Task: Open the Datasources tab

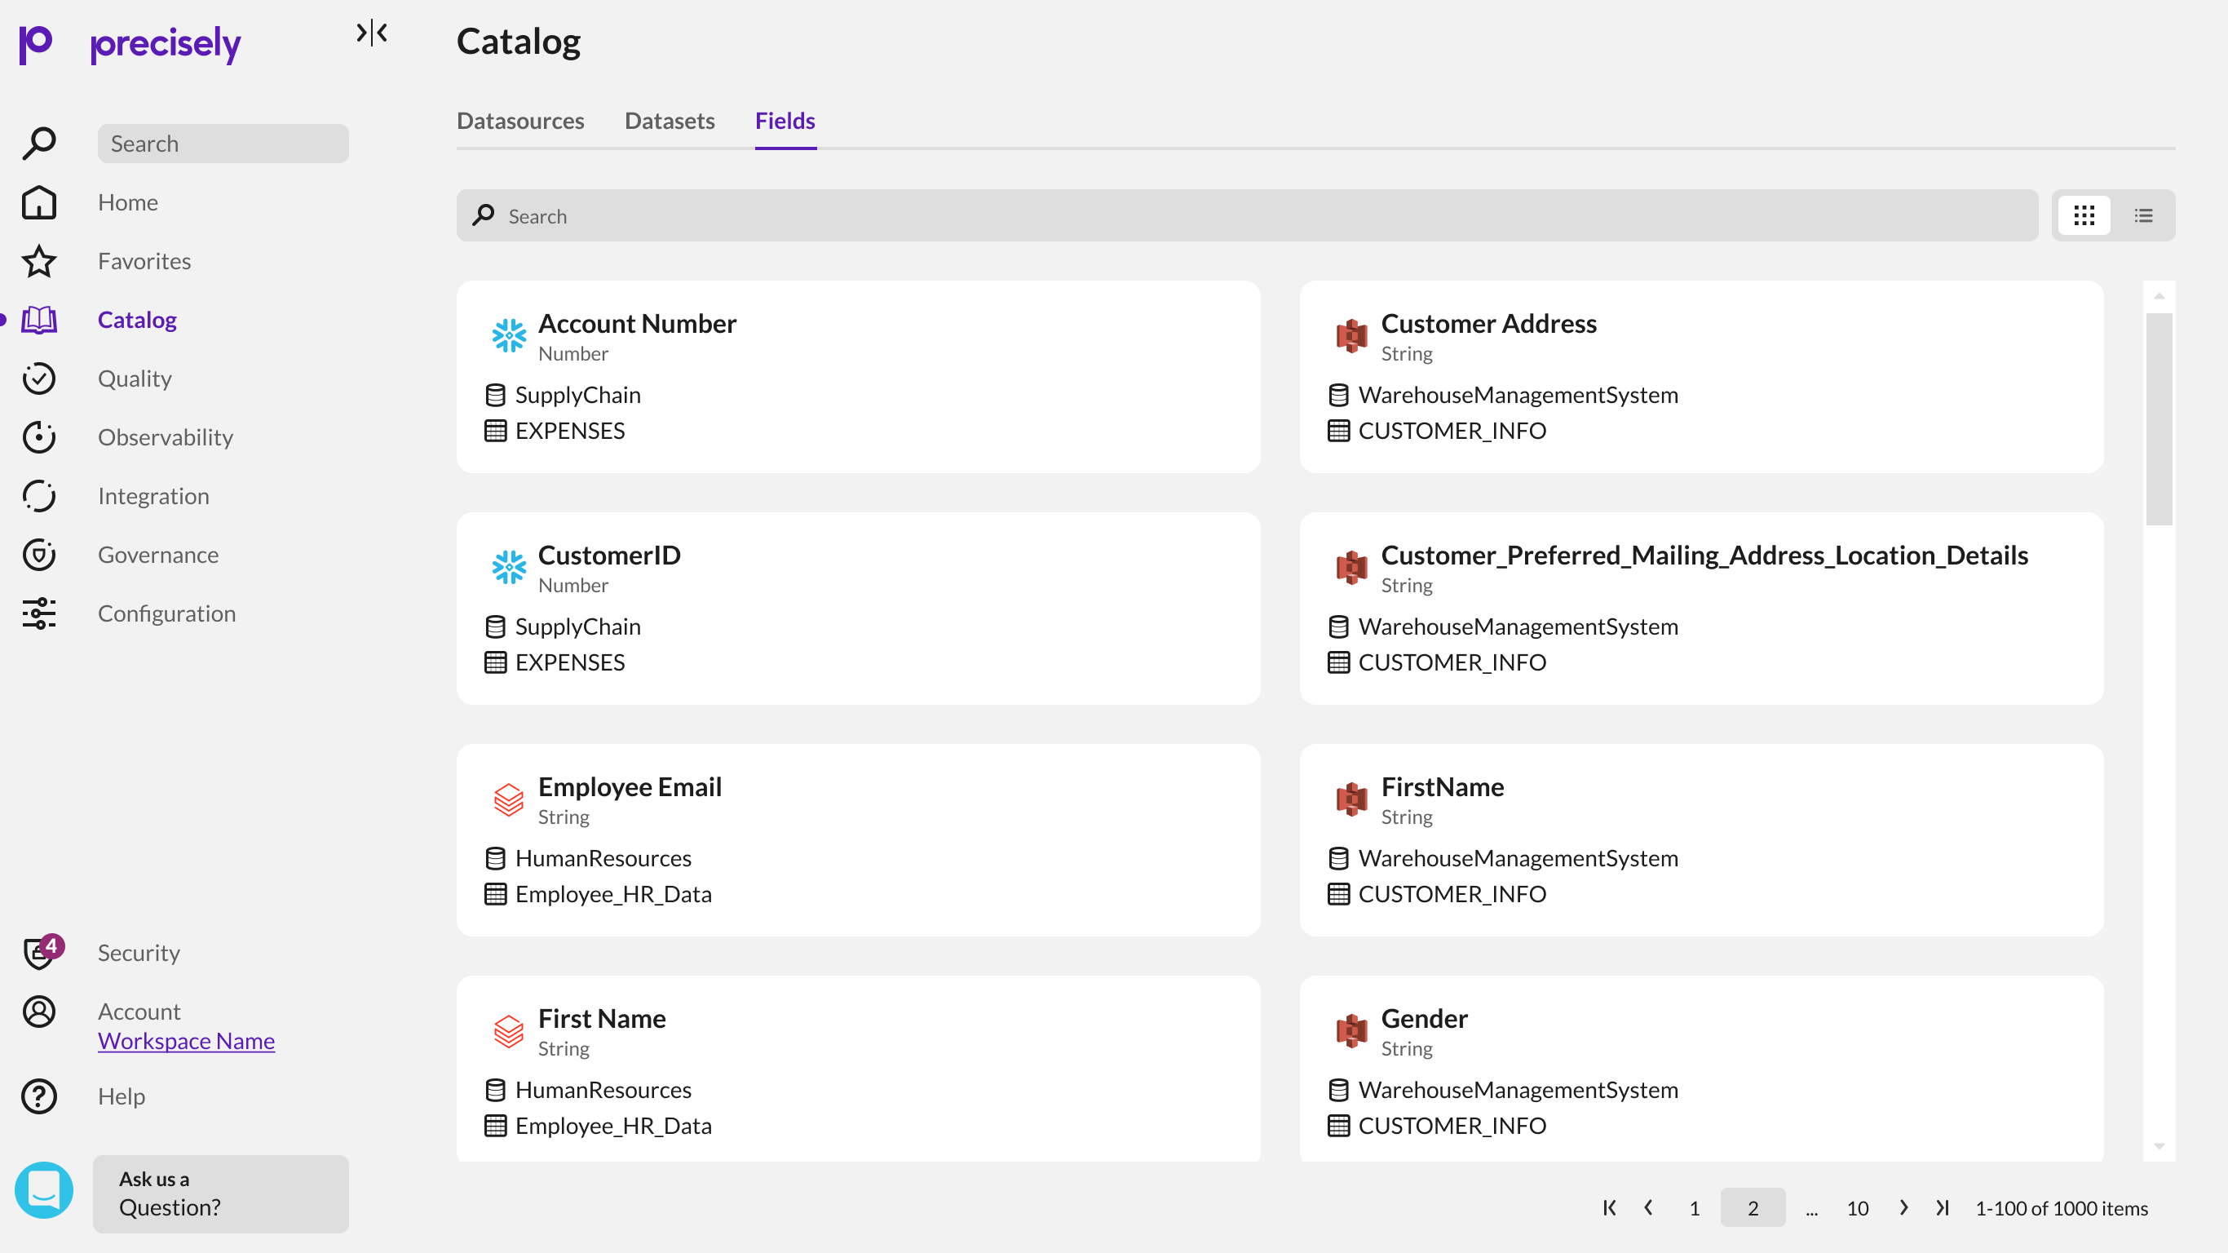Action: pos(520,120)
